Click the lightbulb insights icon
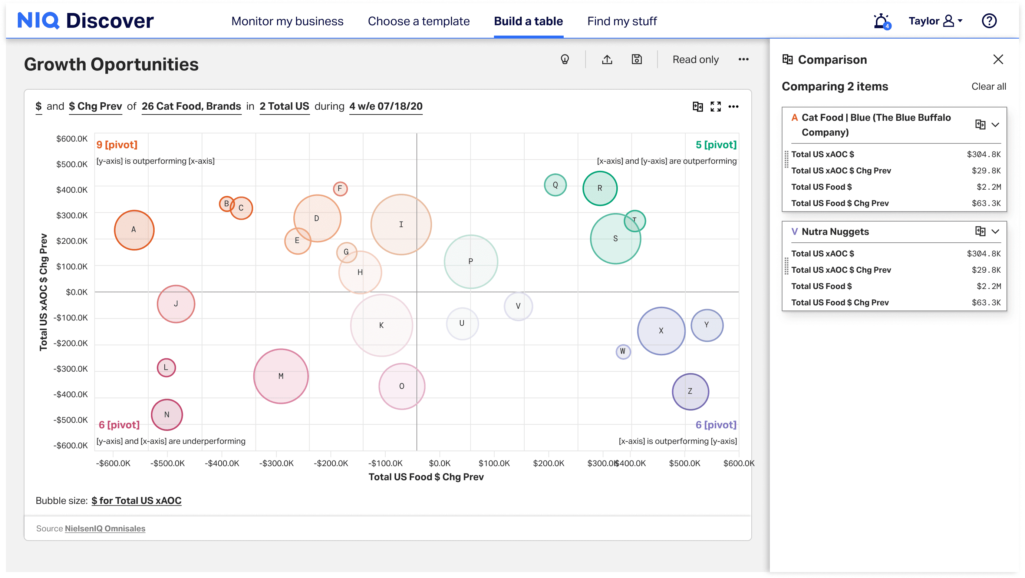 [565, 60]
